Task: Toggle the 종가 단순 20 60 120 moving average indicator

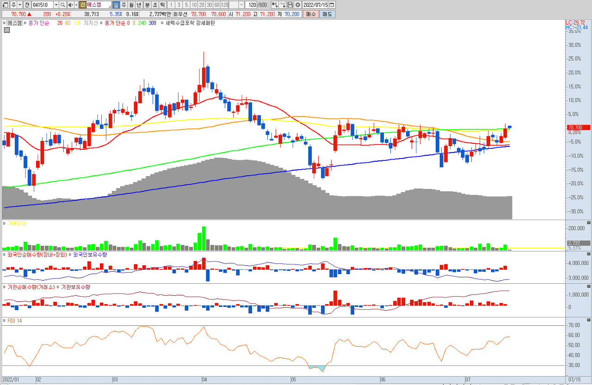Action: pyautogui.click(x=25, y=23)
